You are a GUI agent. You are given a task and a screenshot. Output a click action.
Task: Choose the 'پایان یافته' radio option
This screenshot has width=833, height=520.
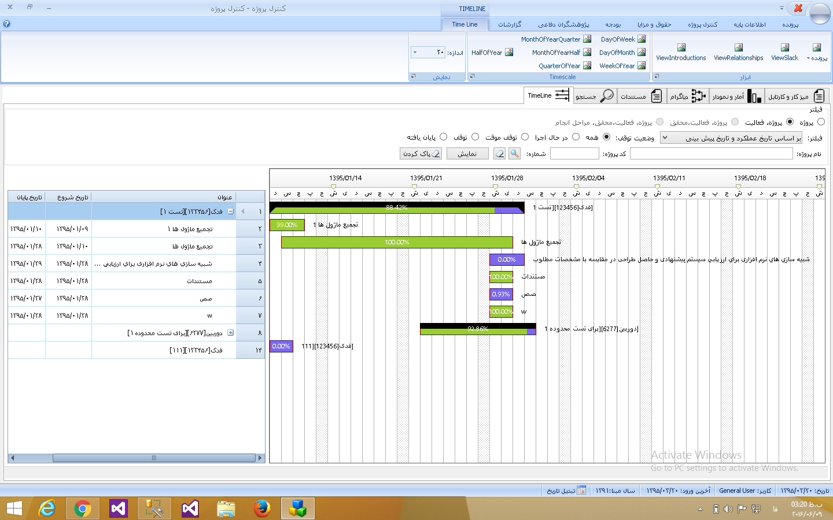click(443, 137)
